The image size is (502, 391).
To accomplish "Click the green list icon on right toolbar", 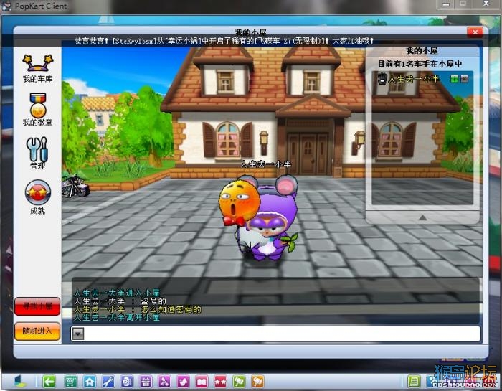I will tap(414, 382).
